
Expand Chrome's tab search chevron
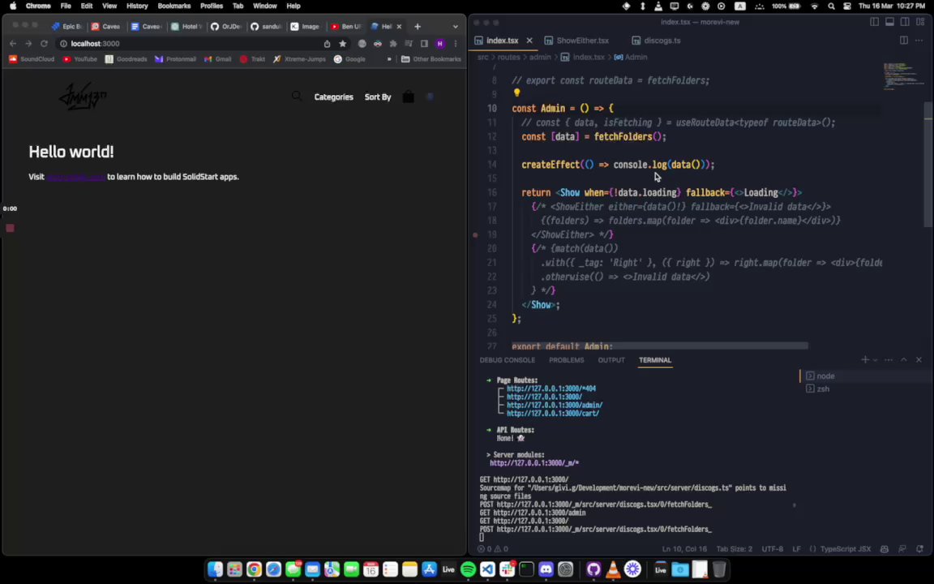click(x=456, y=26)
